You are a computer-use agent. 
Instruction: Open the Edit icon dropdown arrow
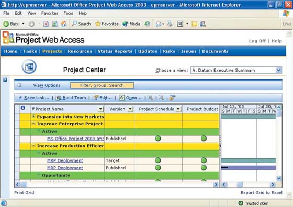click(x=187, y=24)
